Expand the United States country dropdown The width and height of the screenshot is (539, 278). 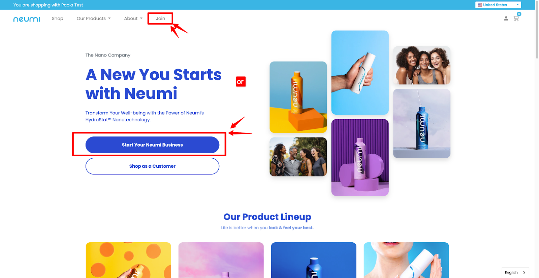click(498, 5)
